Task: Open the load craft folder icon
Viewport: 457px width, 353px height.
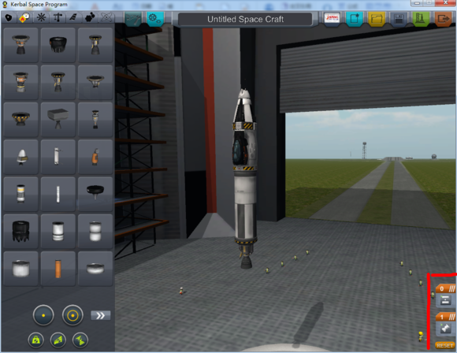Action: click(x=377, y=19)
